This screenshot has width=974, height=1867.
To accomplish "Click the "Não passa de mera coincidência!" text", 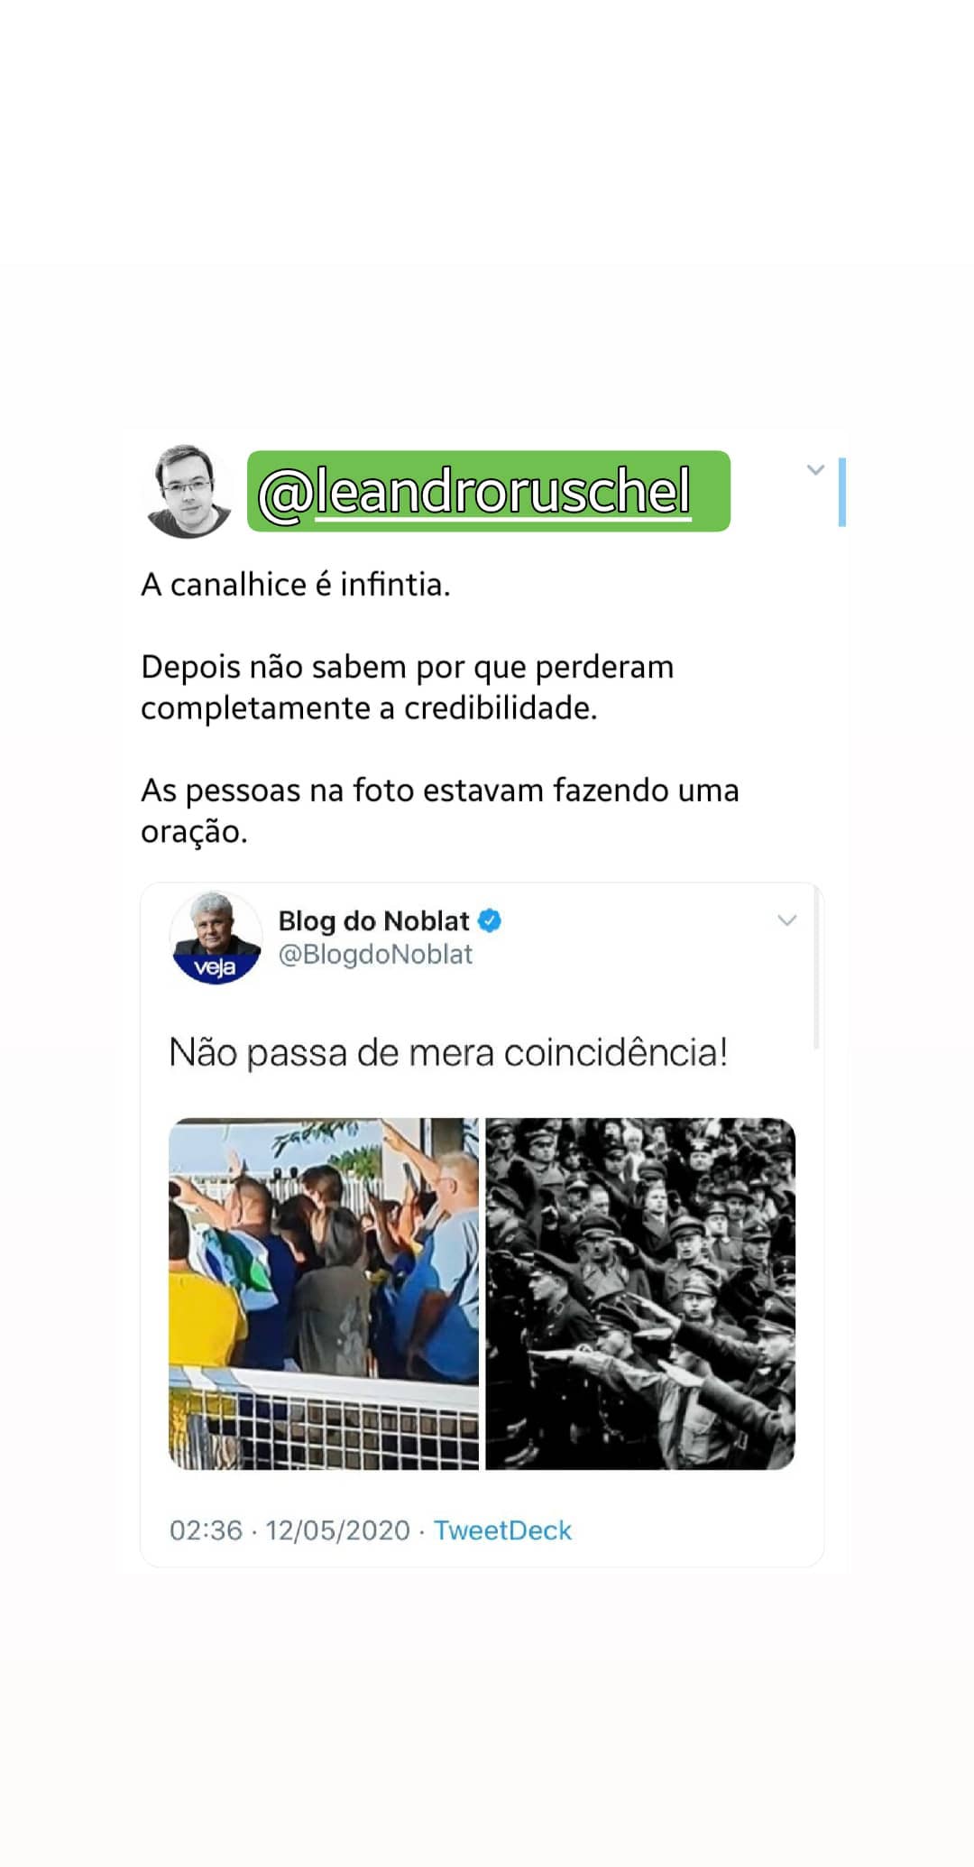I will (448, 1053).
